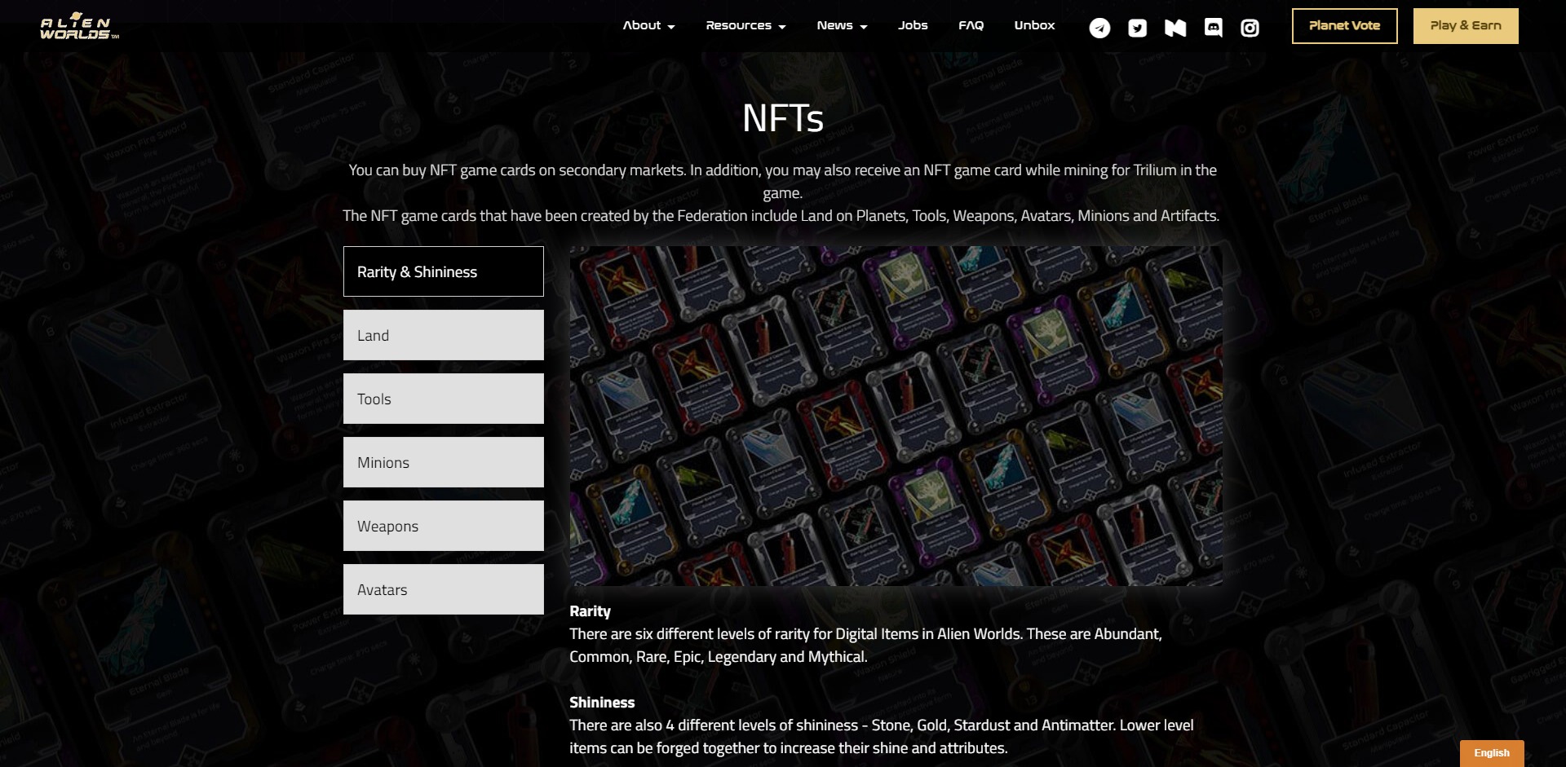This screenshot has width=1566, height=767.
Task: Open the Medium social icon
Action: point(1175,29)
